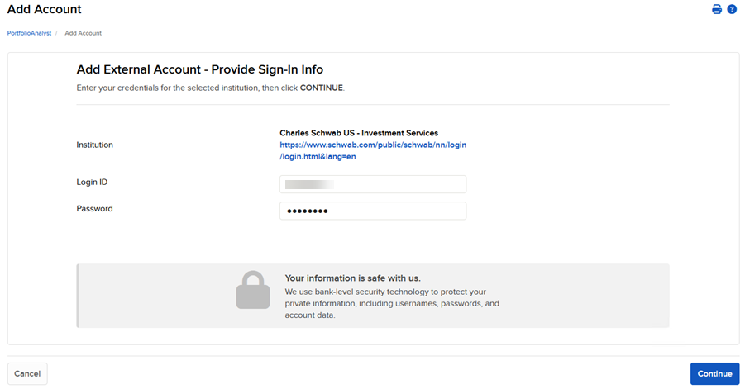The image size is (745, 389).
Task: Click the Add Account breadcrumb item
Action: 84,33
